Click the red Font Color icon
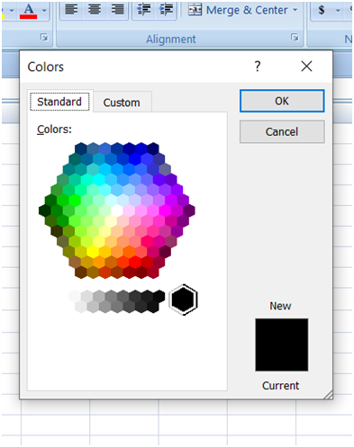 29,11
